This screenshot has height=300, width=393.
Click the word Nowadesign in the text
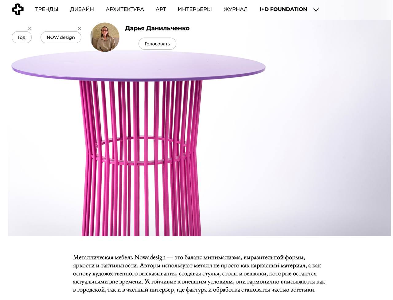(x=150, y=257)
